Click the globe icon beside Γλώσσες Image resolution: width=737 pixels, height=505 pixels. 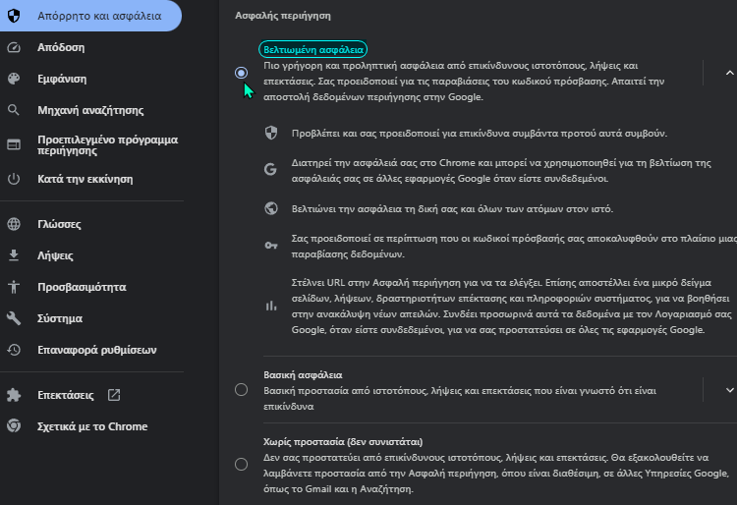(x=14, y=224)
